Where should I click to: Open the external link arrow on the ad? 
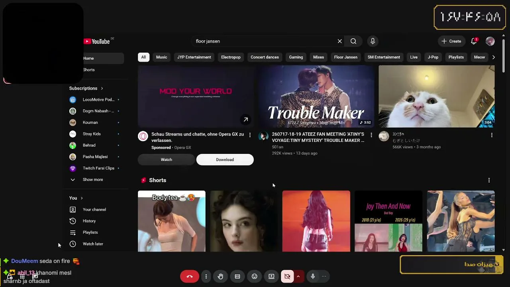[246, 120]
